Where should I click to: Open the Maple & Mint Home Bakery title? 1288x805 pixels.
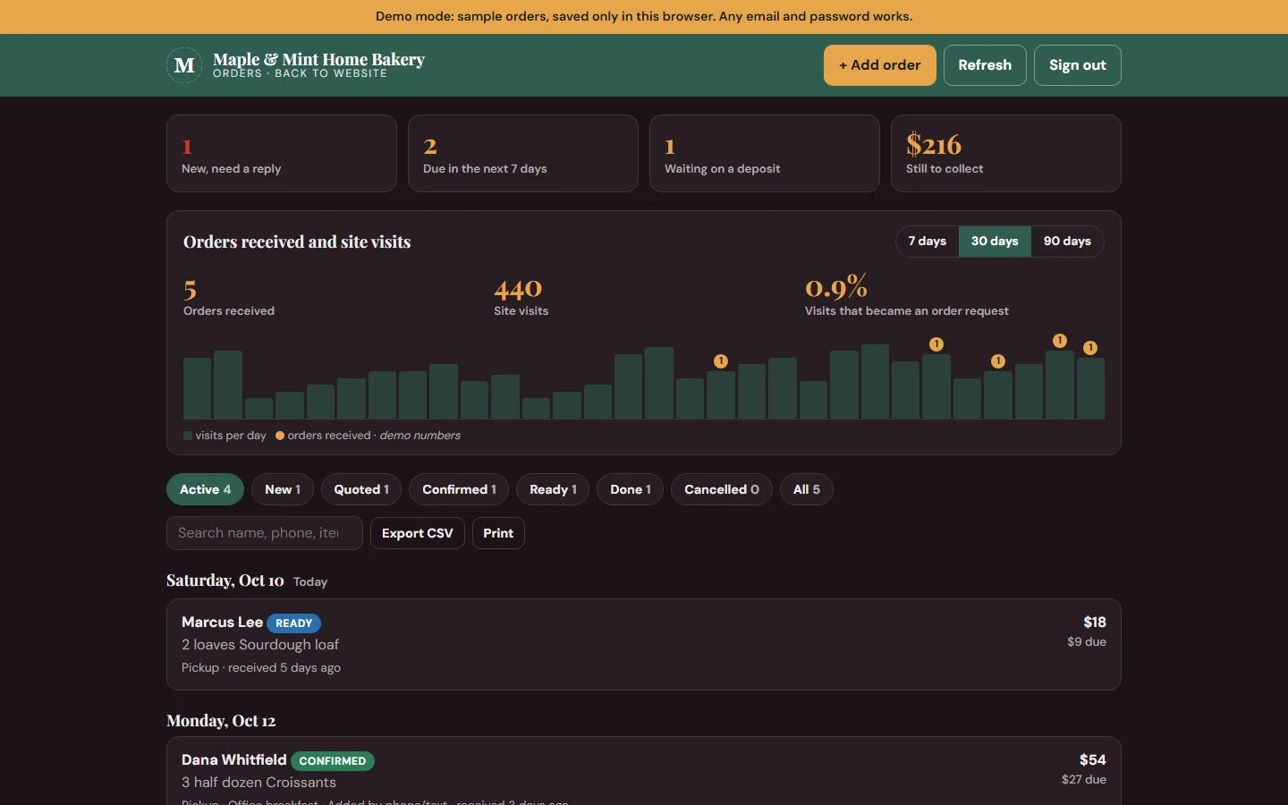pos(318,59)
